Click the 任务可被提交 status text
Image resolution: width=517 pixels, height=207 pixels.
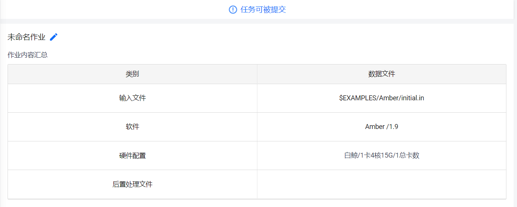[x=263, y=10]
